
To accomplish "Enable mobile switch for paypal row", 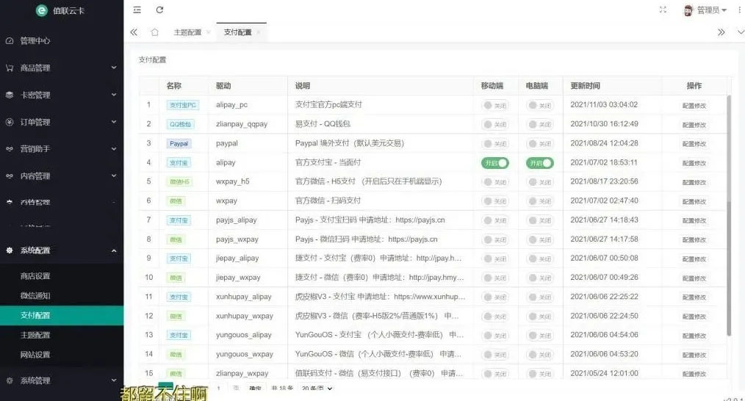I will [x=495, y=144].
